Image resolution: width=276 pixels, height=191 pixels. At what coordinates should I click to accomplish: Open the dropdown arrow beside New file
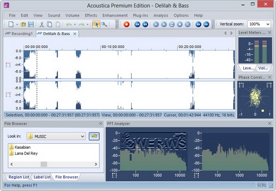(x=16, y=24)
